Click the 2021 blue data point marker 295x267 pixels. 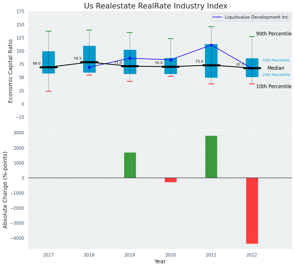[x=211, y=45]
